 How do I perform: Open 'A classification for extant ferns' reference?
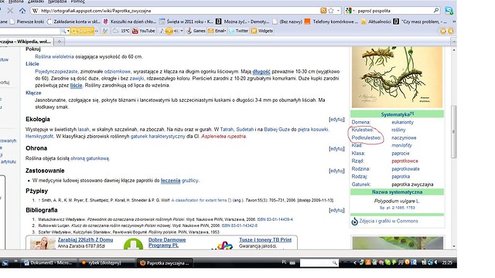coord(199,200)
